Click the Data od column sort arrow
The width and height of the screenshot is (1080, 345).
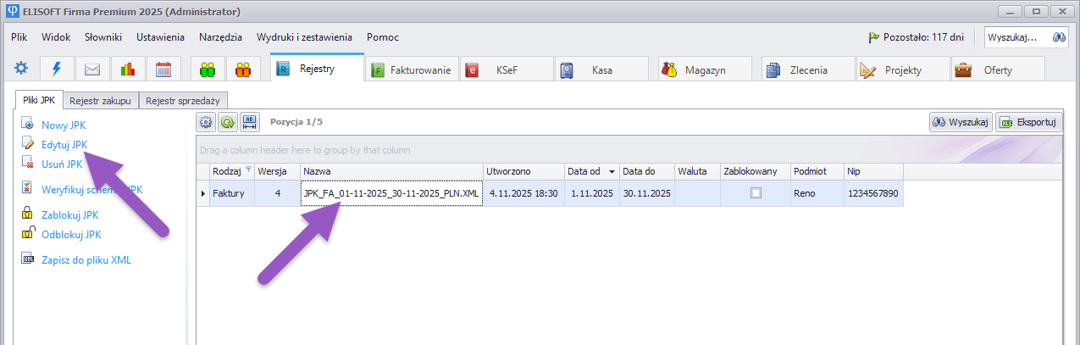[612, 172]
